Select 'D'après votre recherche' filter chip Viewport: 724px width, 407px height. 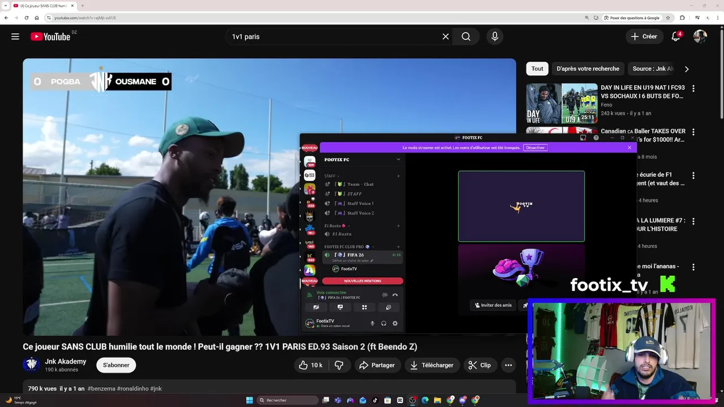[x=588, y=69]
